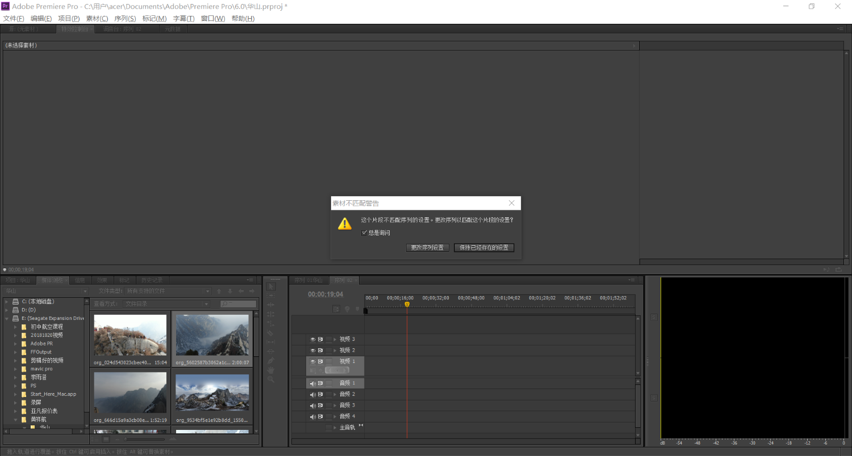Select the Rate Stretch tool
Viewport: 852px width, 456px height.
pos(271,323)
